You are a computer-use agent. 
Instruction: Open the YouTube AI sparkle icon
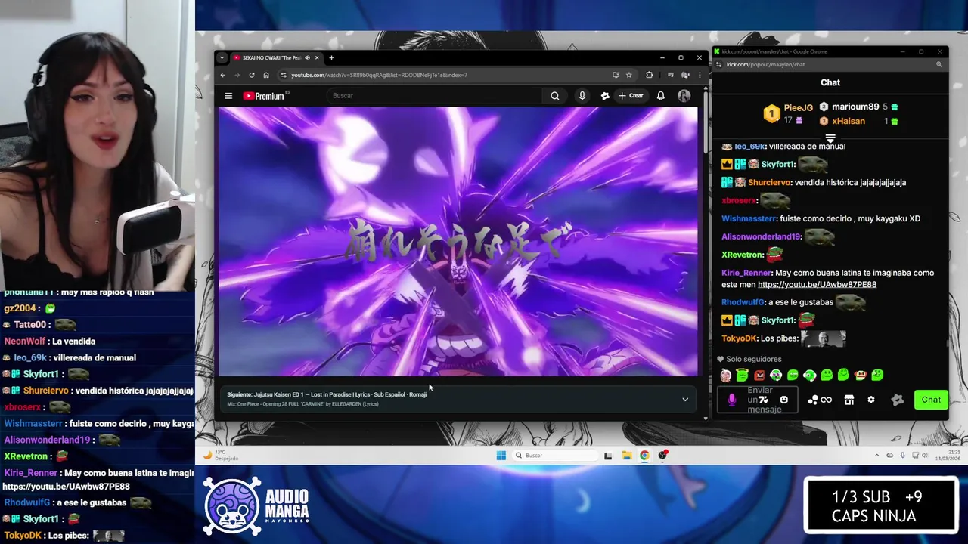(x=605, y=96)
